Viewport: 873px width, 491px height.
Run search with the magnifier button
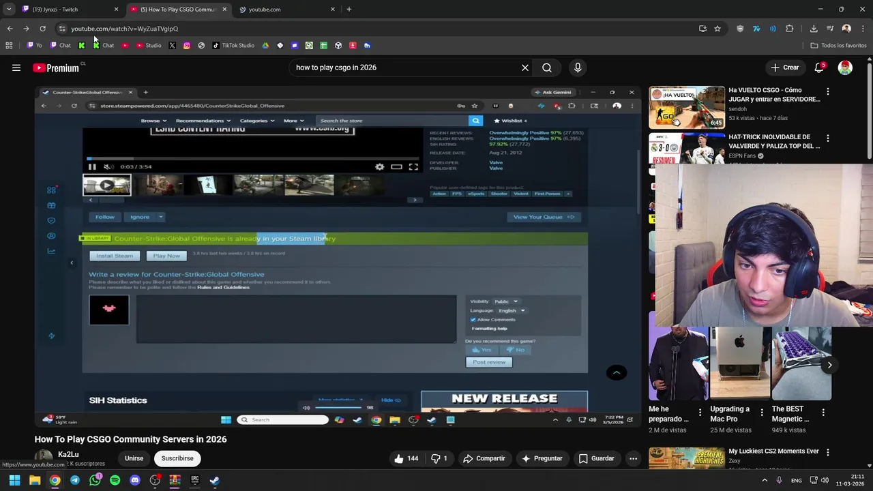tap(547, 68)
